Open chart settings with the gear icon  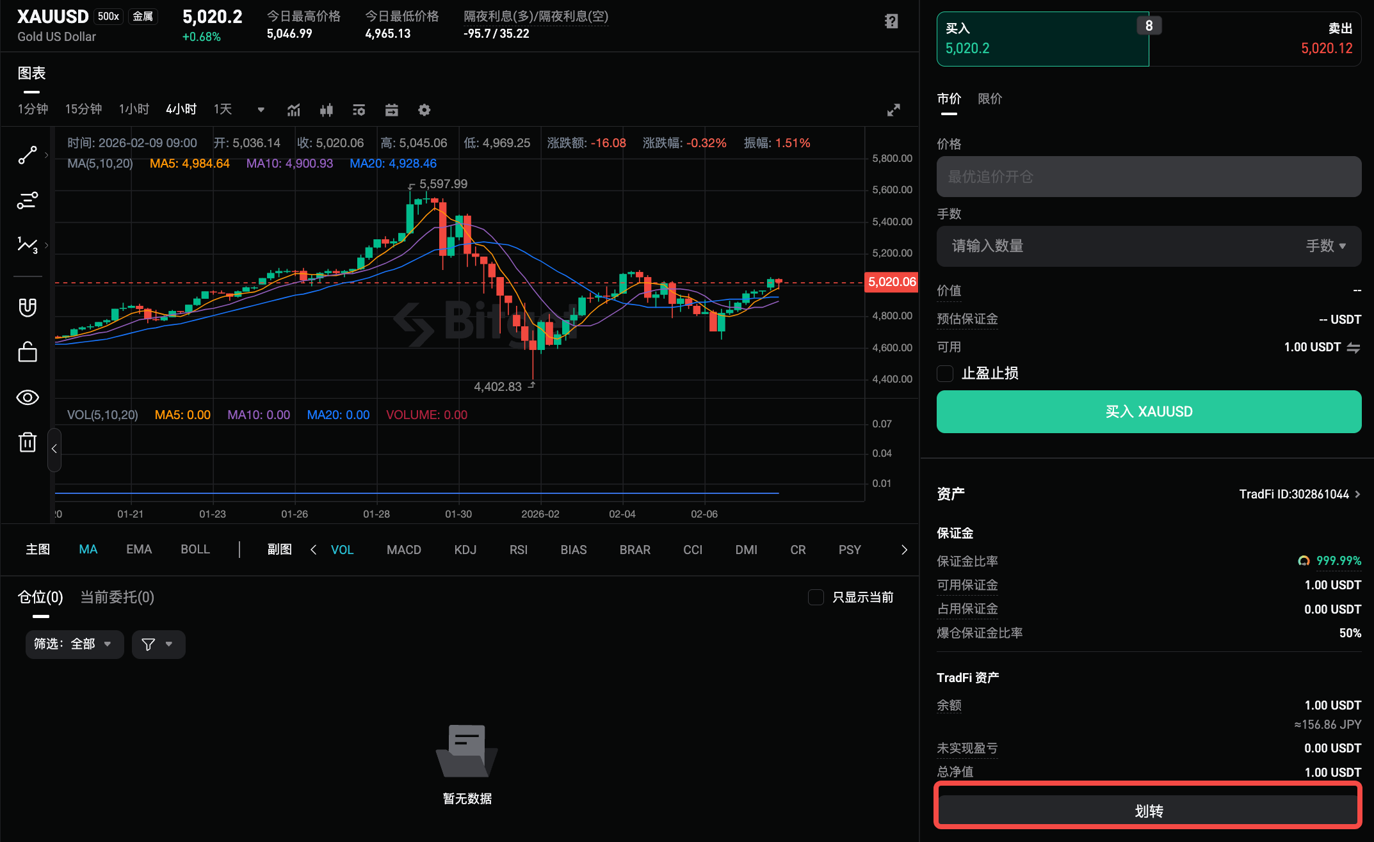click(x=424, y=109)
